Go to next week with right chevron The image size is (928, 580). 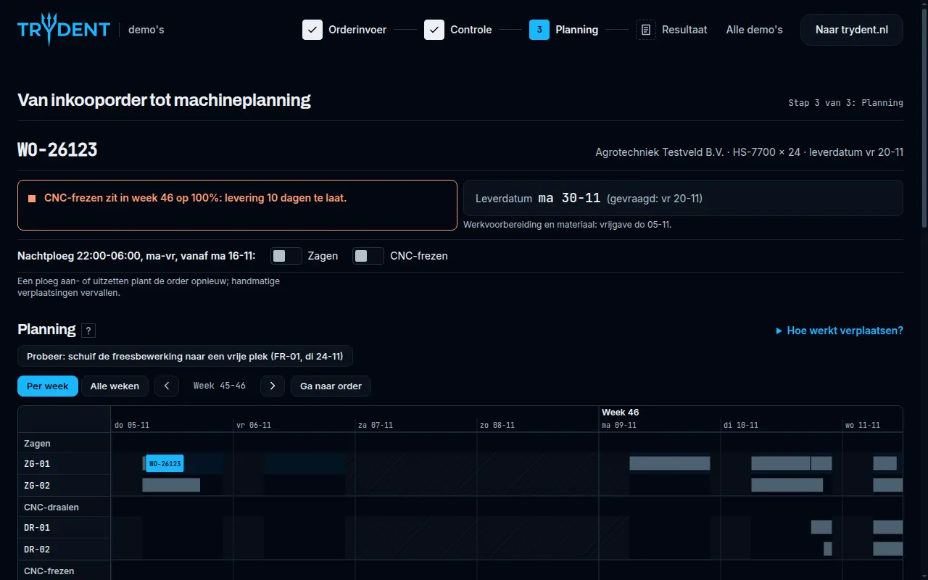(x=273, y=386)
